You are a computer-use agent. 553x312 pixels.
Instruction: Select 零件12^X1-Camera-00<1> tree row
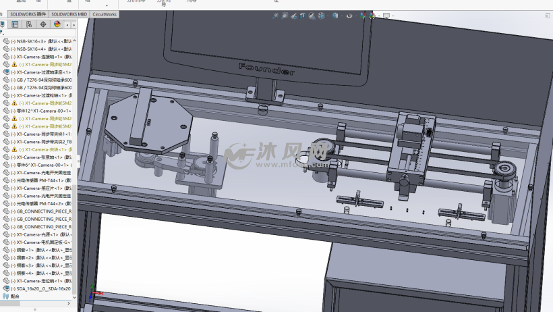(x=41, y=111)
